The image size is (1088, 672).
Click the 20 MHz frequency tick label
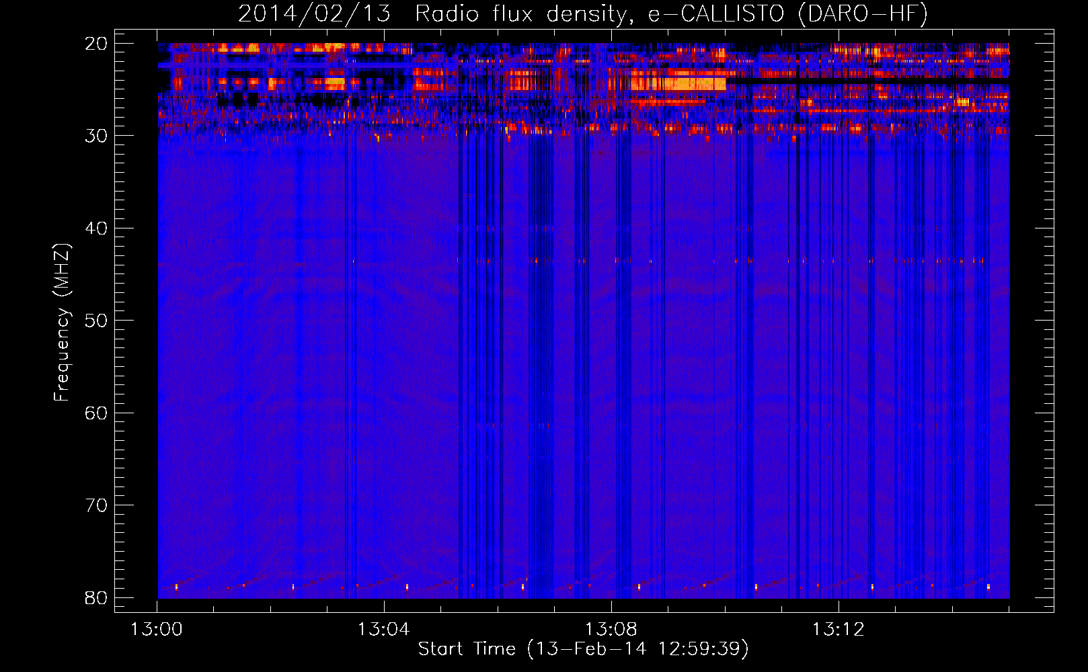point(96,44)
